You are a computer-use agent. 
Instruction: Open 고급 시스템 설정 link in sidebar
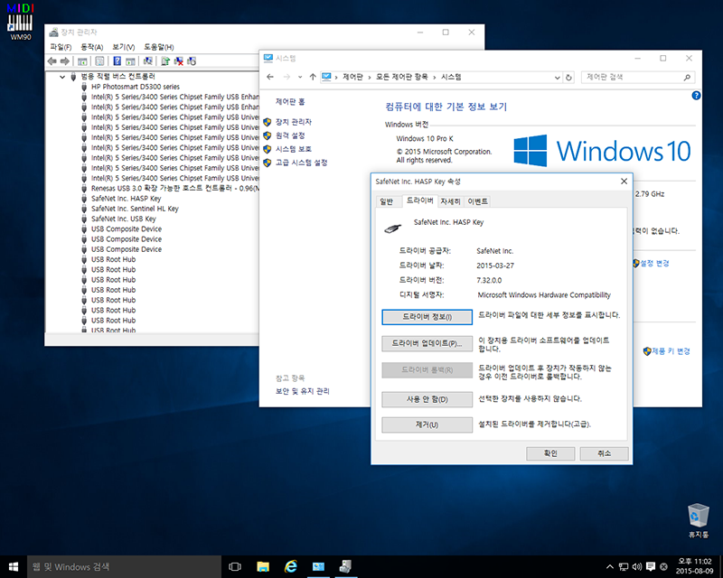click(302, 163)
